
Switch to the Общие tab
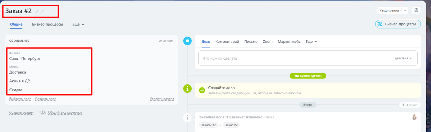16,24
